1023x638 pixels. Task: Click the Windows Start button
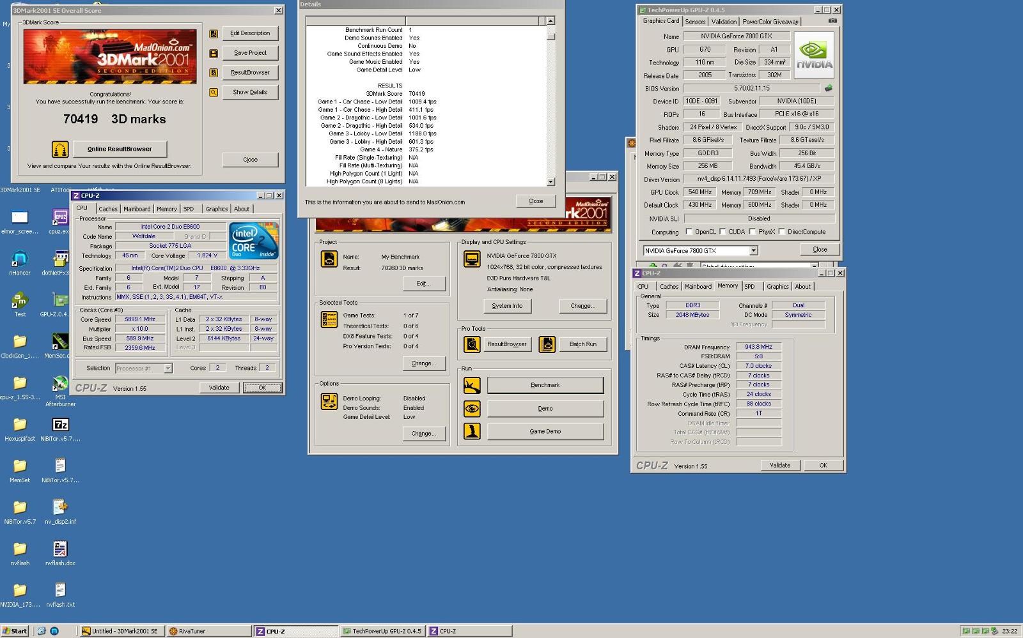15,631
